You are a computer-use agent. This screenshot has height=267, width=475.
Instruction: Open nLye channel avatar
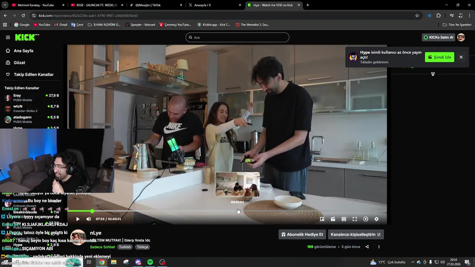click(78, 237)
